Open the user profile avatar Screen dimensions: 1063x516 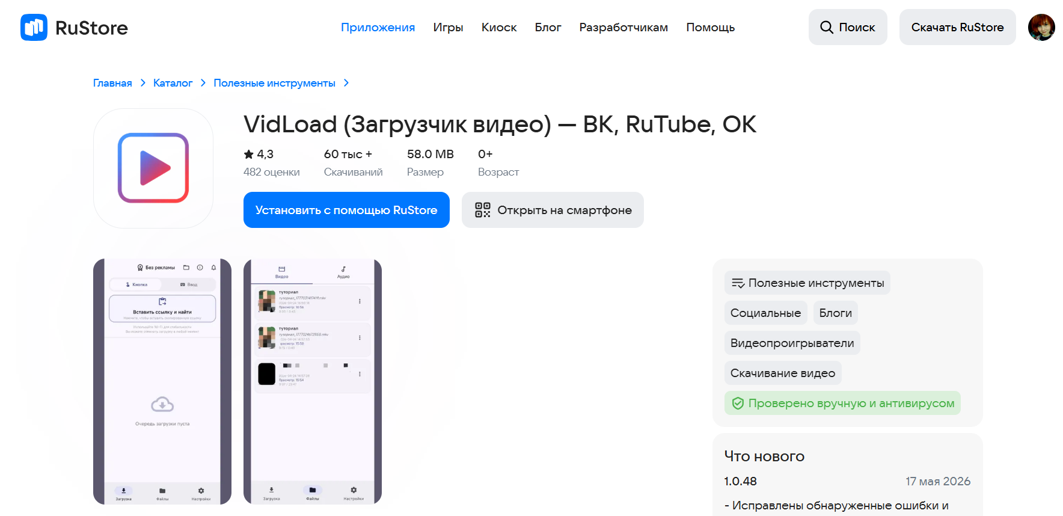pos(1041,27)
